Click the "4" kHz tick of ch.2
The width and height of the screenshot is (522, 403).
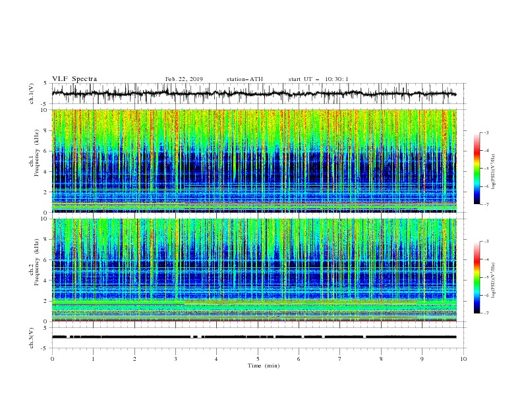[45, 281]
